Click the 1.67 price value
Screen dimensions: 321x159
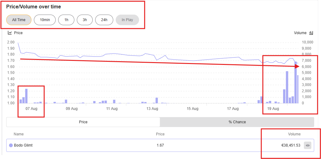click(x=160, y=146)
